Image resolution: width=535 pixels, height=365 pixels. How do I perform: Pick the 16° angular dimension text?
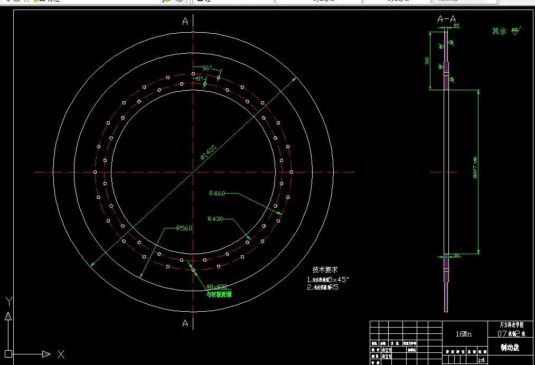pos(207,68)
